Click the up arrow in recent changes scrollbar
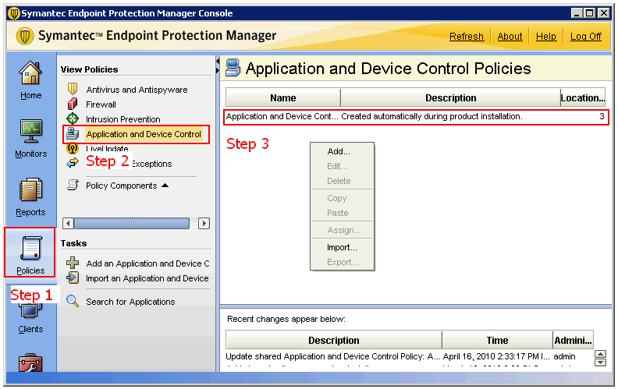The width and height of the screenshot is (618, 389). pos(600,354)
